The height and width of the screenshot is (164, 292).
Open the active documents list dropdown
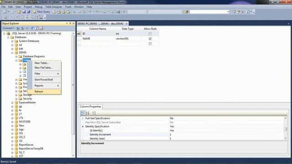[x=288, y=24]
